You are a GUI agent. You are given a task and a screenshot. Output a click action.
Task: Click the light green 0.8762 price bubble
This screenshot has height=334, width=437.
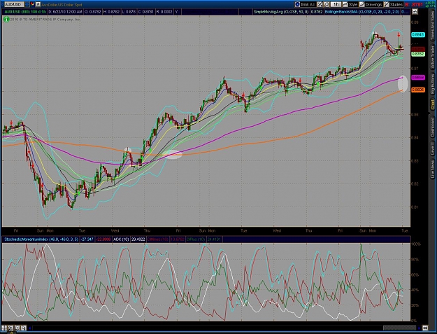418,54
